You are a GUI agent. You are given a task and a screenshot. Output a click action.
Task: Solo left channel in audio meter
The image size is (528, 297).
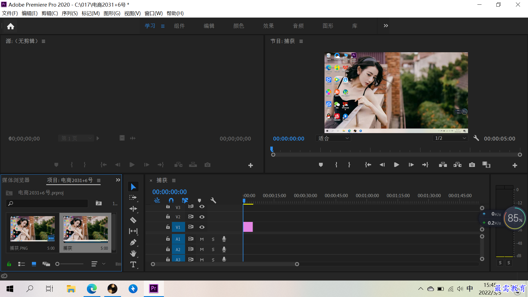click(x=500, y=263)
